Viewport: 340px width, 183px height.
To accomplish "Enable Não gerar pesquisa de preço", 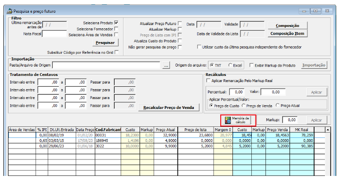I will (180, 47).
